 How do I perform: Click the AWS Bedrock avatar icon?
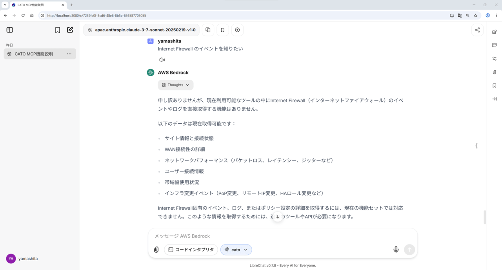click(151, 72)
